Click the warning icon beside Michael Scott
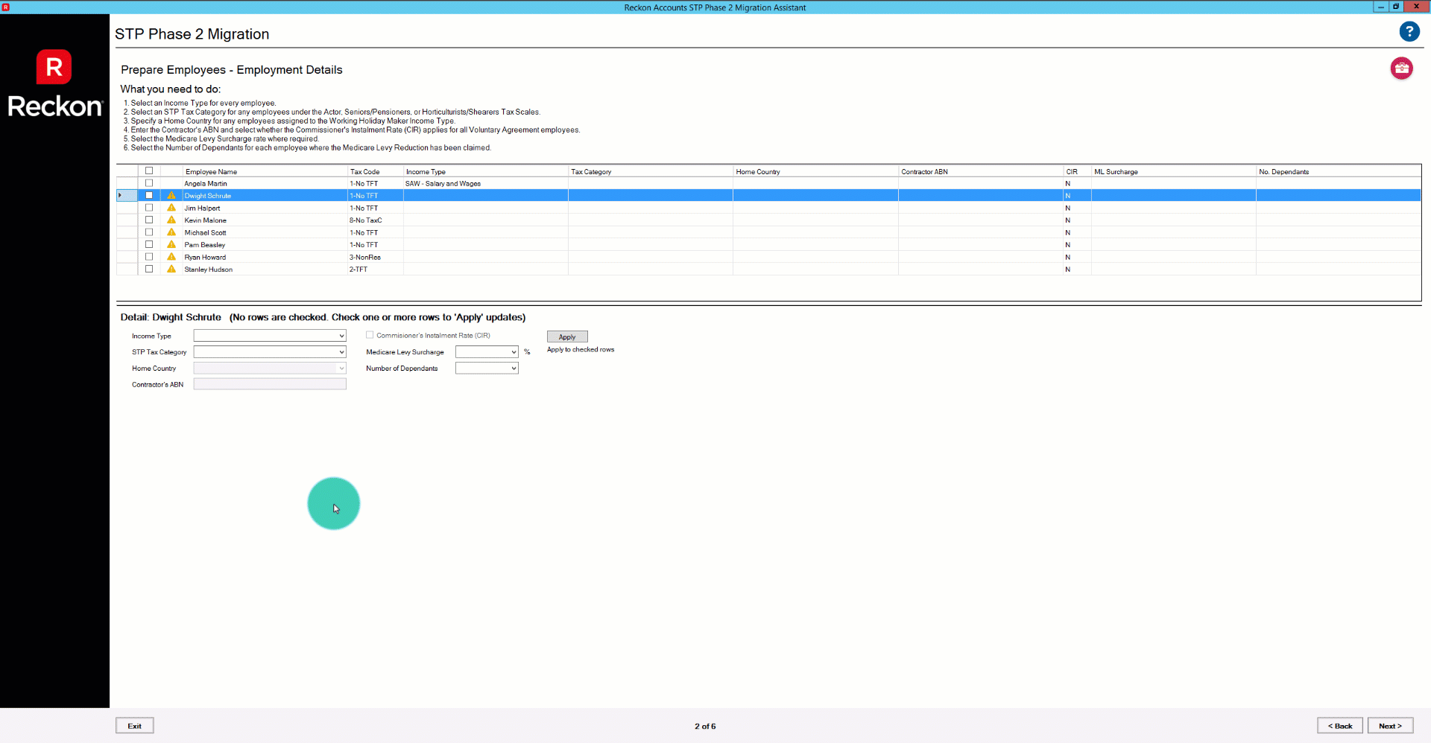 pyautogui.click(x=171, y=232)
